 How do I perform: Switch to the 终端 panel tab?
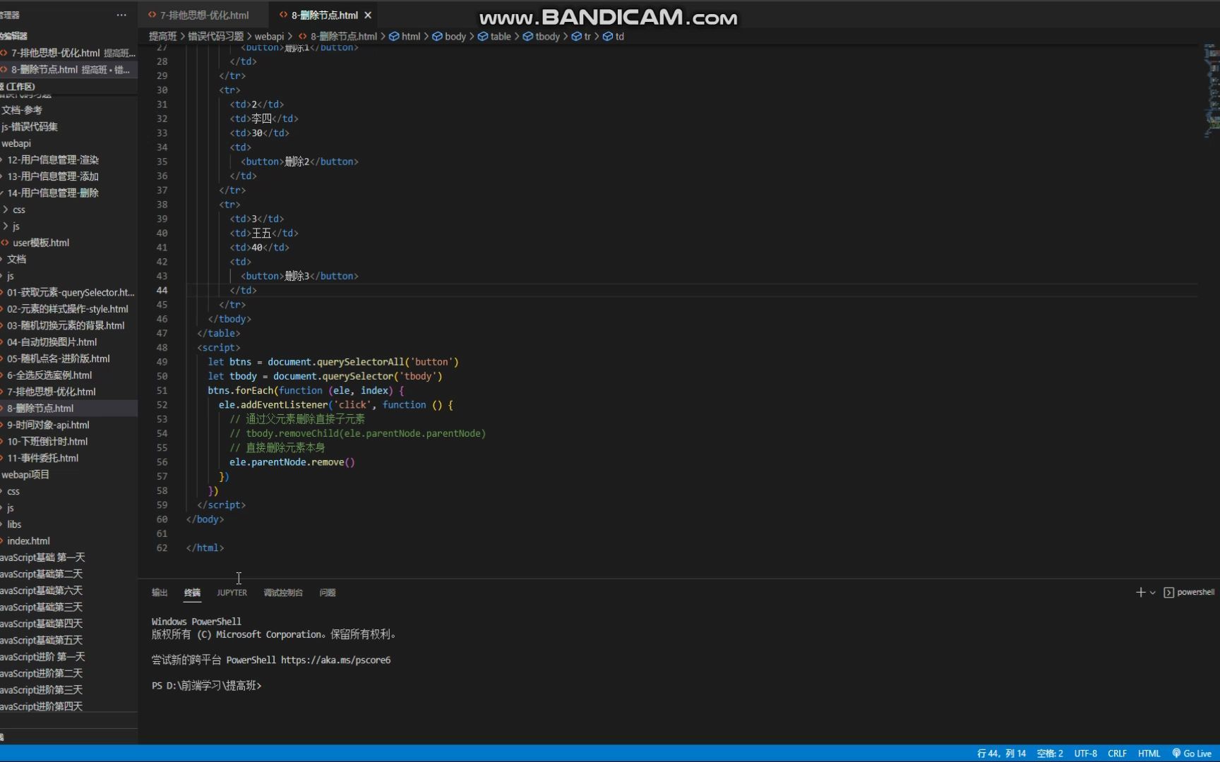(x=192, y=593)
